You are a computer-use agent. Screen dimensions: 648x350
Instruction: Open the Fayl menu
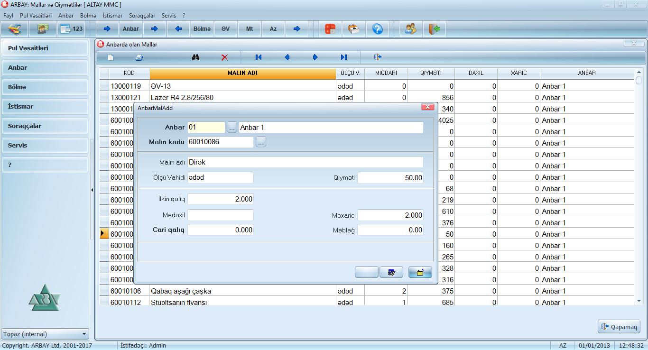click(8, 16)
